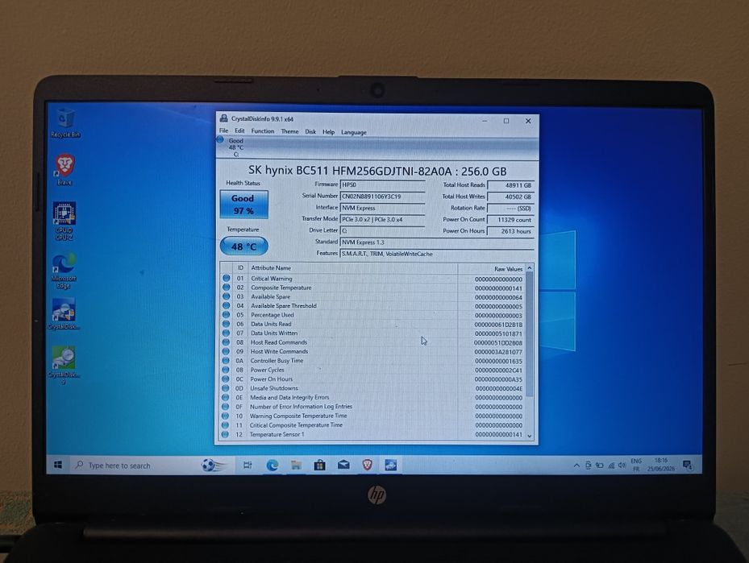Open the Windows Start menu
749x563 pixels.
[58, 465]
